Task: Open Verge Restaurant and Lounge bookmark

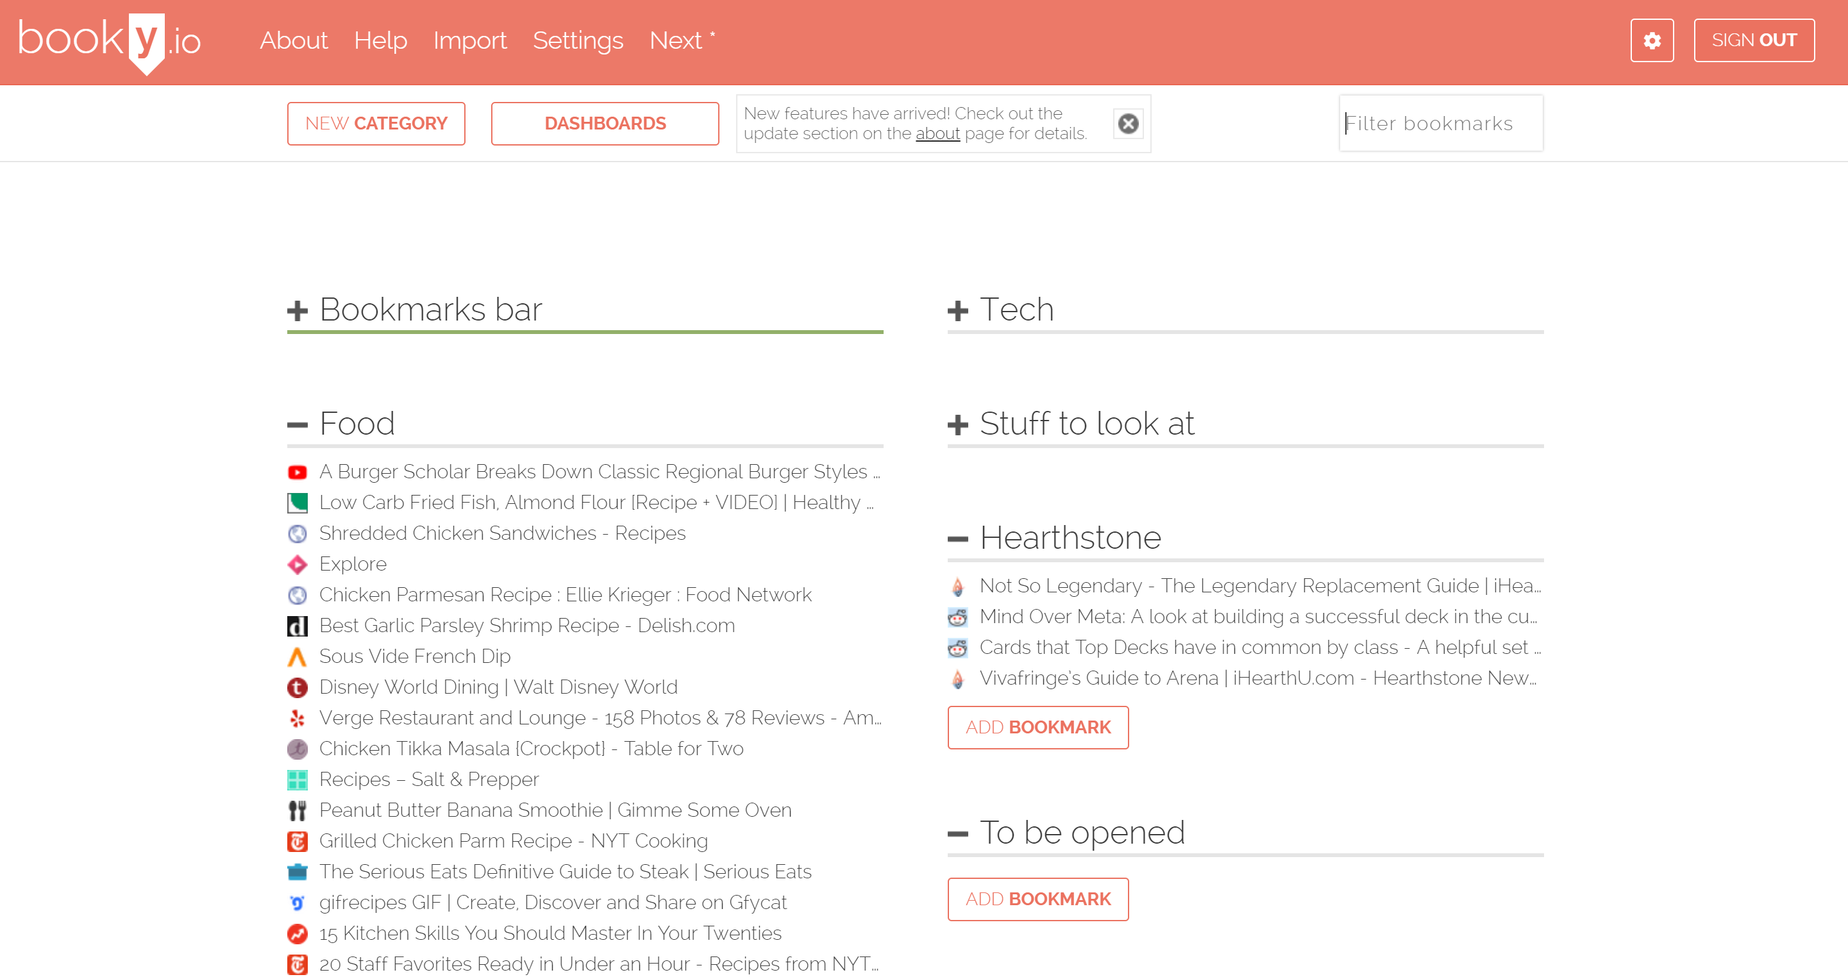Action: 600,718
